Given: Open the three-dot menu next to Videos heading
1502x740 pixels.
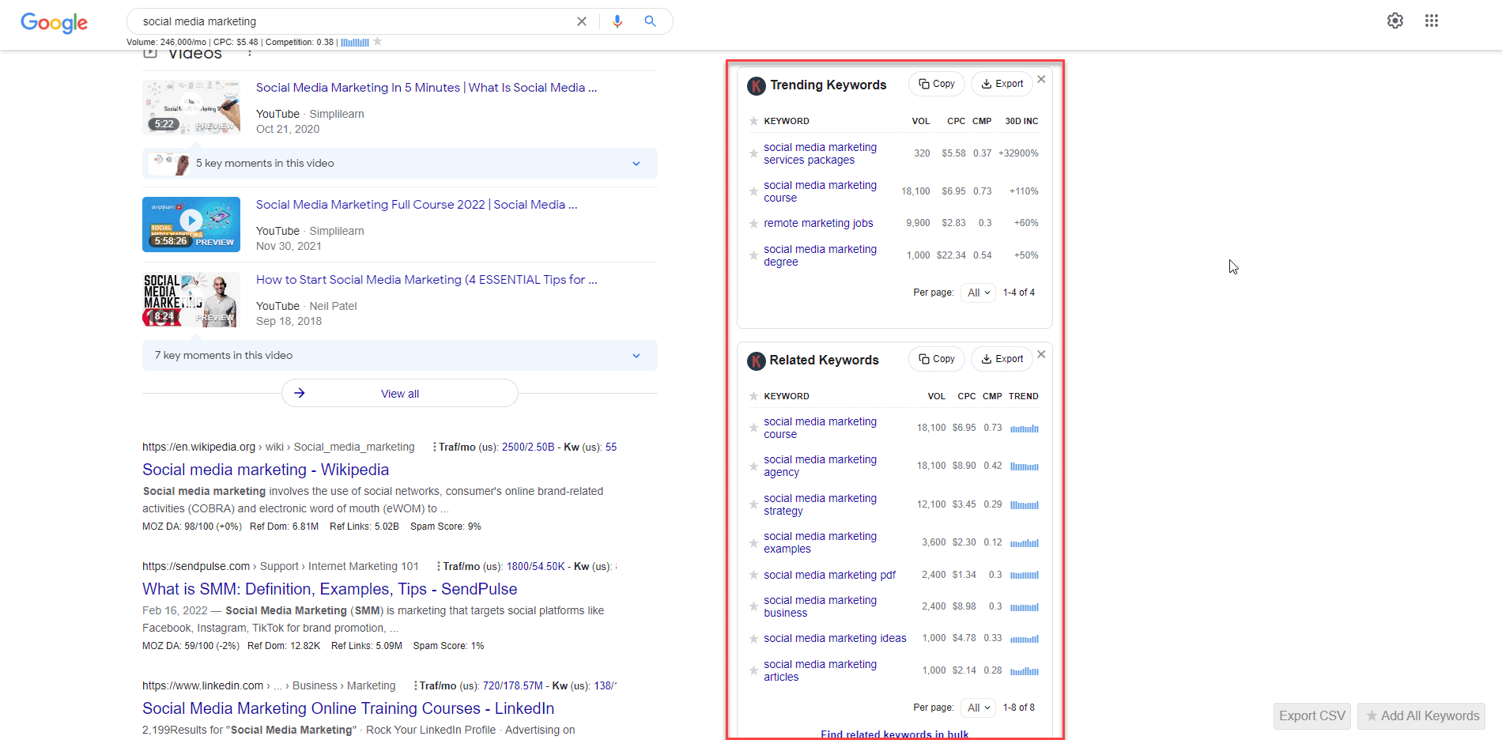Looking at the screenshot, I should [x=250, y=52].
